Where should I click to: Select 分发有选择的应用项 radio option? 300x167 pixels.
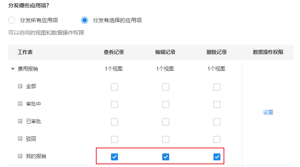pyautogui.click(x=85, y=20)
